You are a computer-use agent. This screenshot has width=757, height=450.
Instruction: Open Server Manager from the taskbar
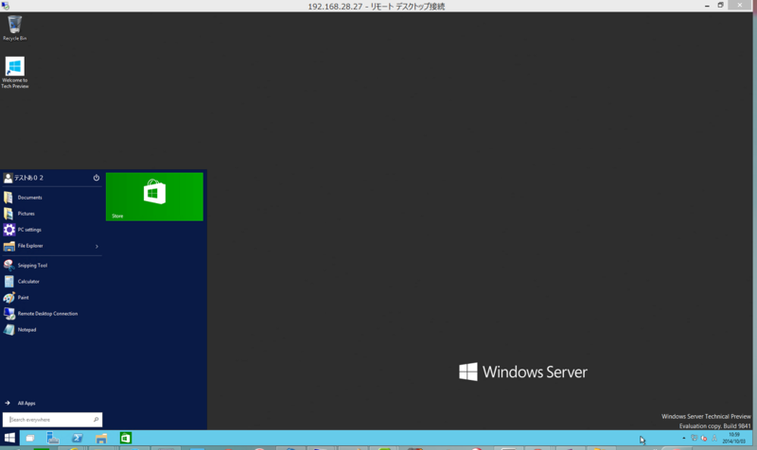[53, 438]
